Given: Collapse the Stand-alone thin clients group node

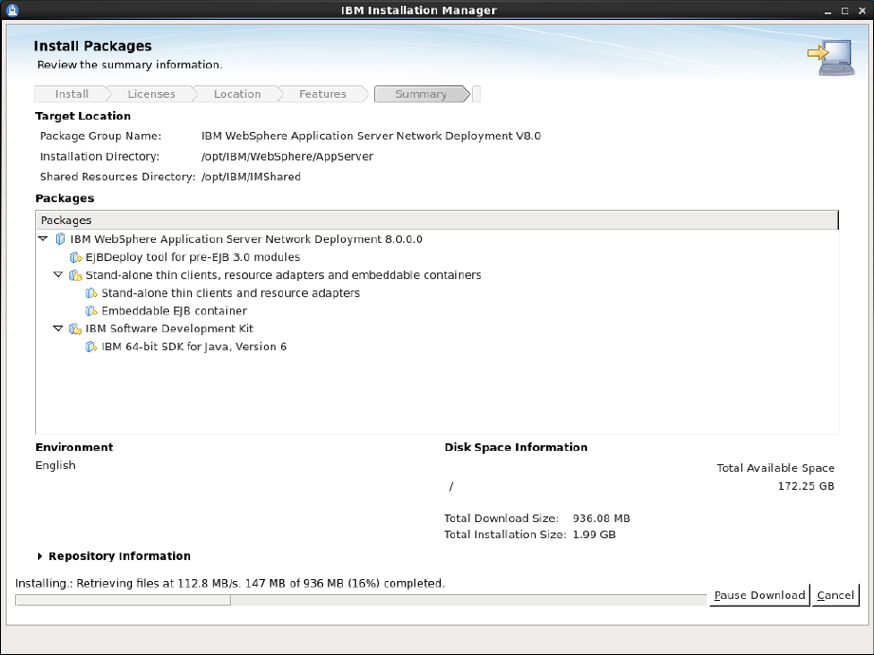Looking at the screenshot, I should click(58, 274).
